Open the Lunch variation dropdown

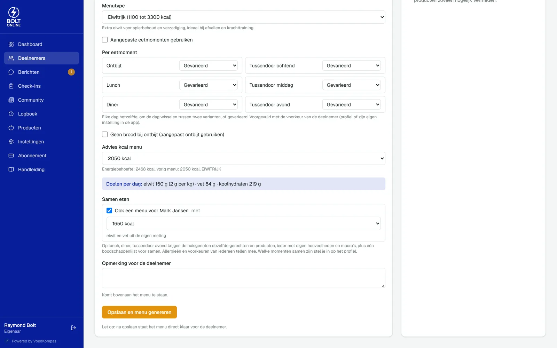pyautogui.click(x=208, y=85)
